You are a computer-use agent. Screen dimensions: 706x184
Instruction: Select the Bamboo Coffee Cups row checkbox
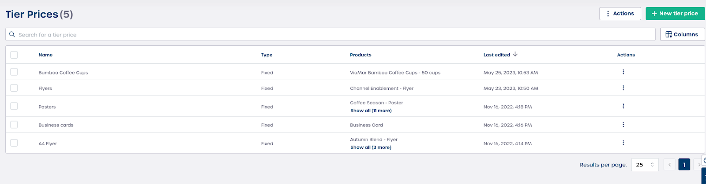[x=14, y=72]
